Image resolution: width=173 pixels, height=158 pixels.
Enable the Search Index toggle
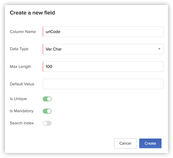point(47,123)
